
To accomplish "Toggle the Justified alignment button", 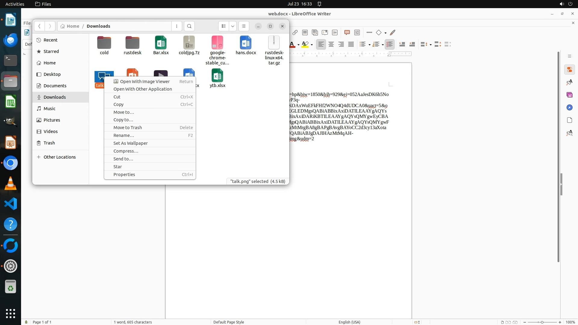I will click(x=351, y=45).
